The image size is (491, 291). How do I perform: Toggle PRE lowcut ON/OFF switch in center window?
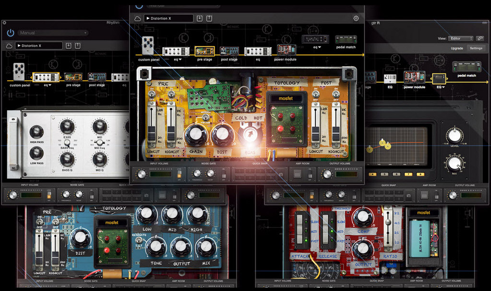coord(152,93)
